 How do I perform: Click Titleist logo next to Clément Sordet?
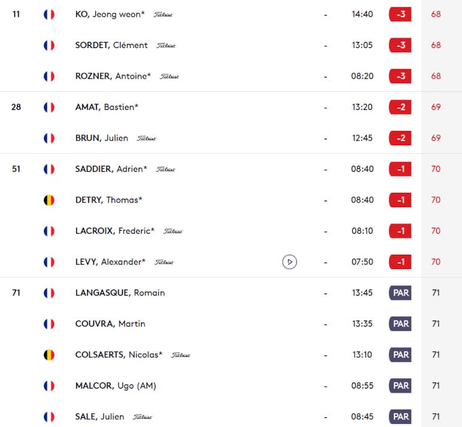click(166, 46)
